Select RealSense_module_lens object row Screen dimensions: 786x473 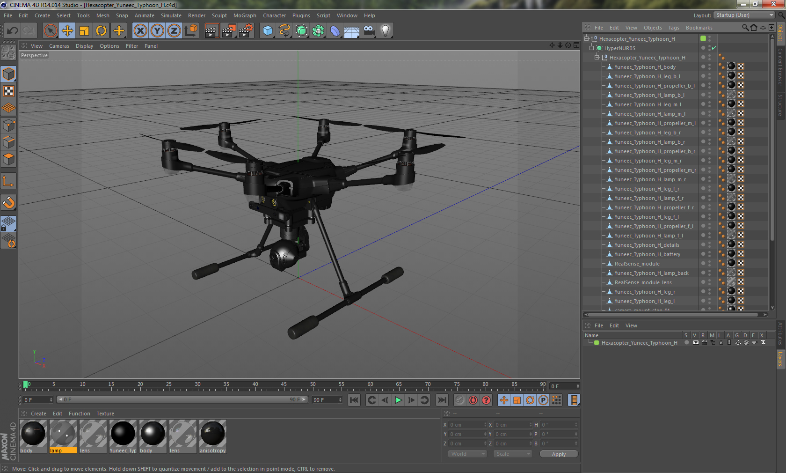coord(643,282)
